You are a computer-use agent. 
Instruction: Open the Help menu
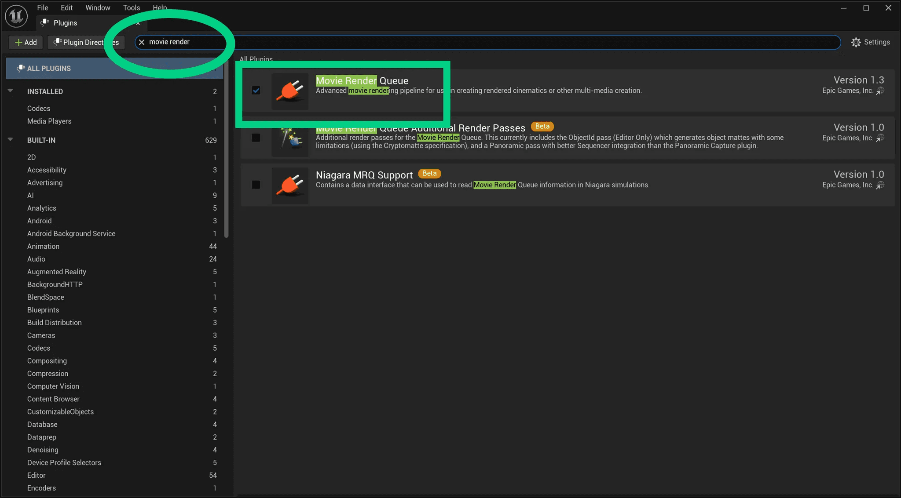point(160,7)
